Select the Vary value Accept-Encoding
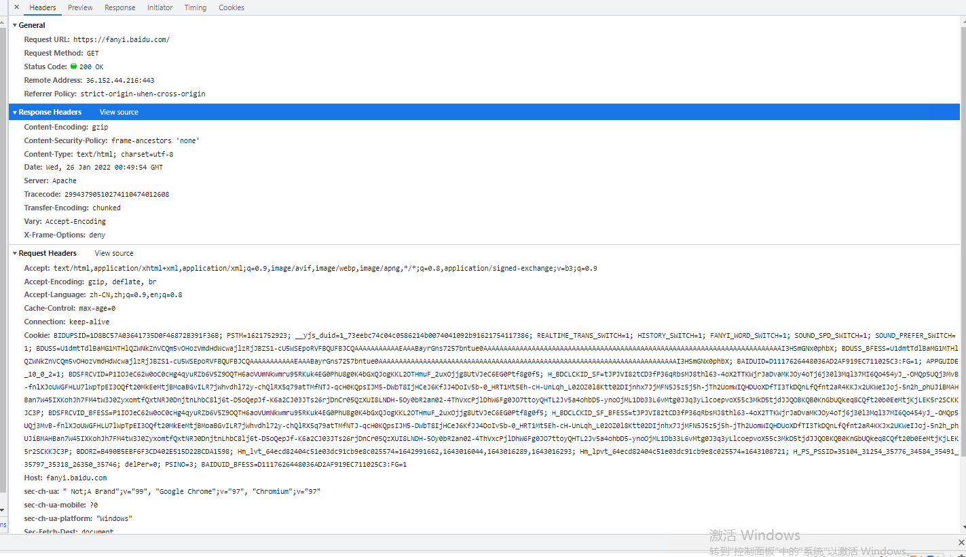The width and height of the screenshot is (966, 557). tap(75, 222)
